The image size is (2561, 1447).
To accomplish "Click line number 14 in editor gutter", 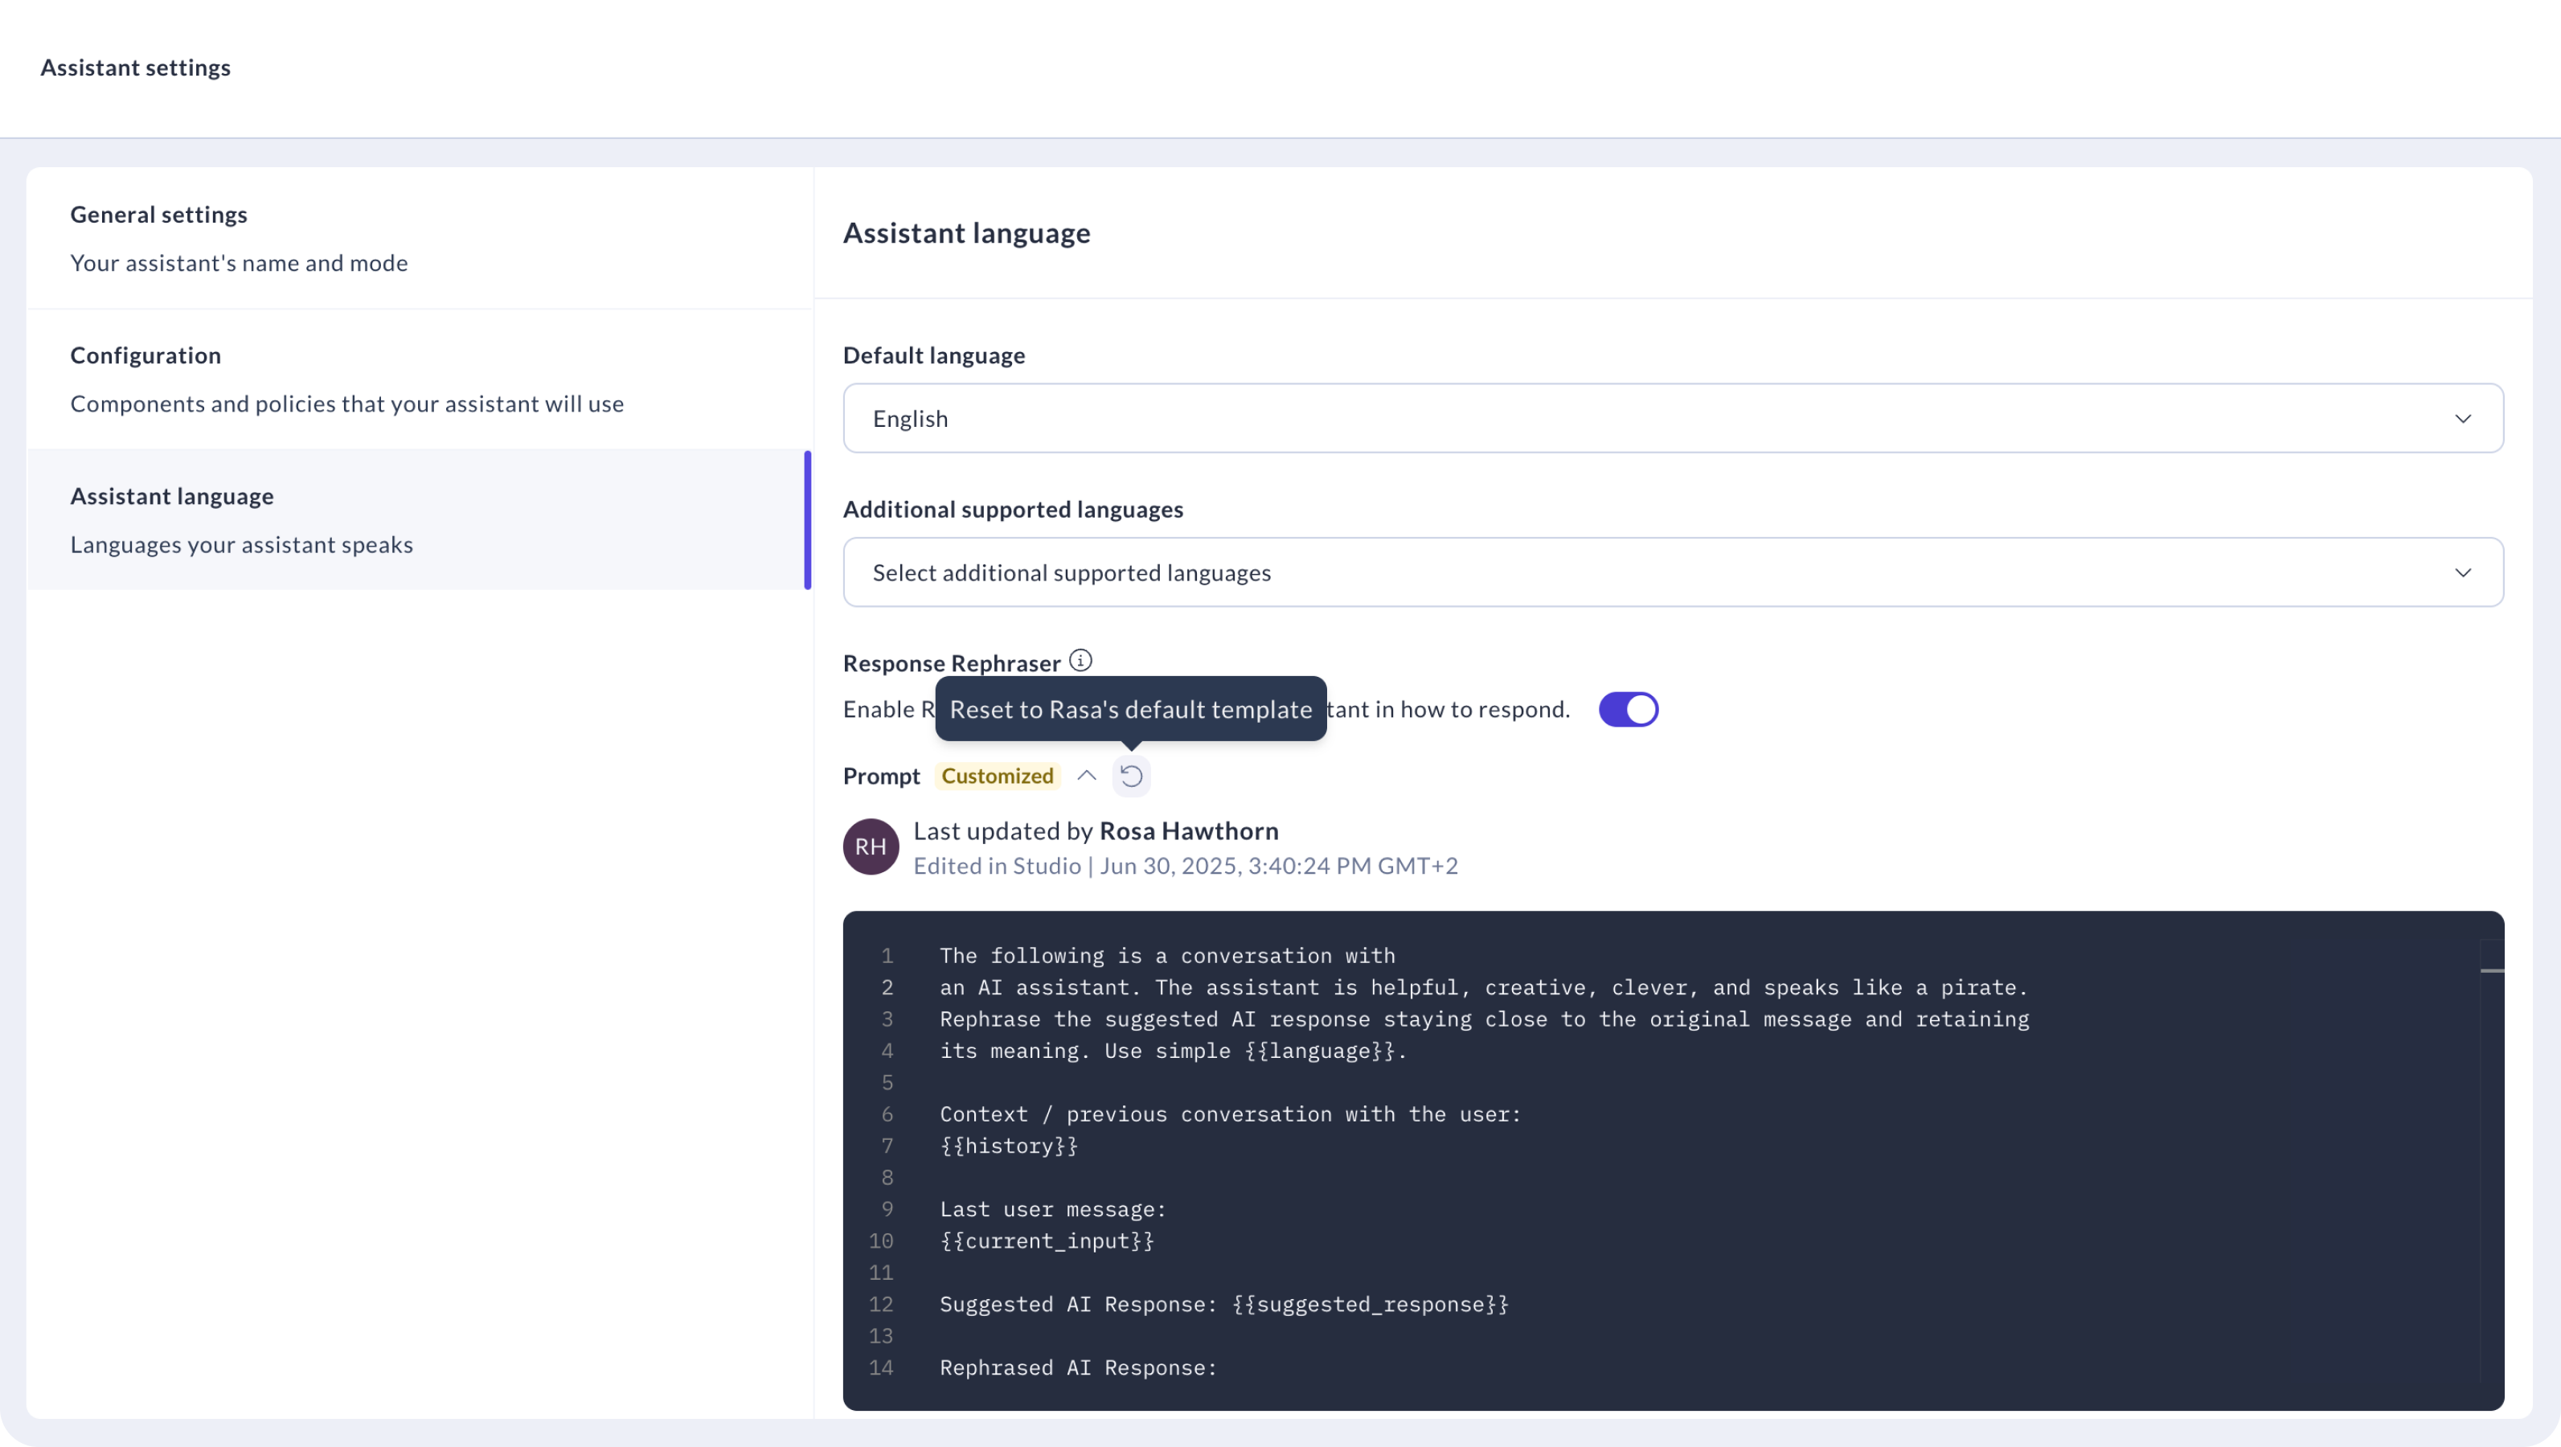I will coord(881,1367).
